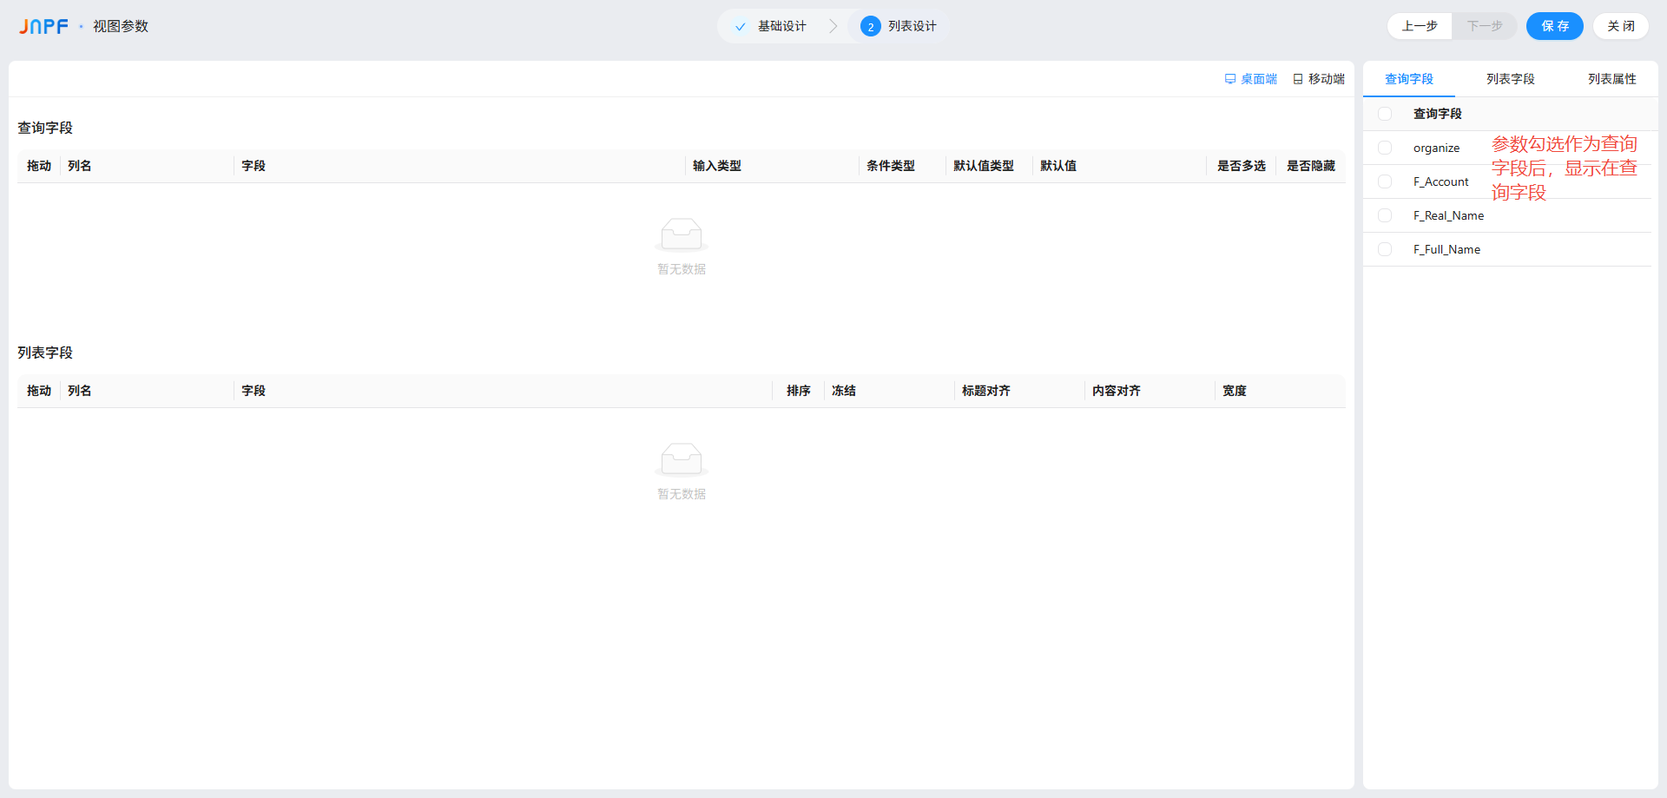Enable the F_Full_Name checkbox
The image size is (1667, 798).
coord(1385,249)
